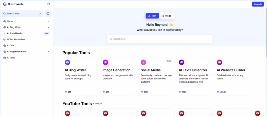
Task: Click the blue AI Blog Writer card icon
Action: pos(68,62)
